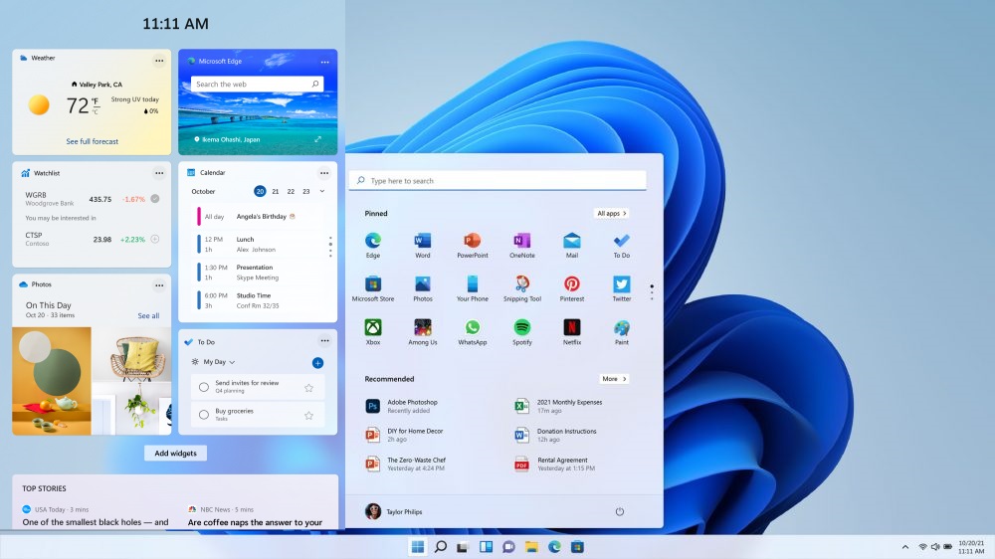995x559 pixels.
Task: Launch Word from pinned apps
Action: (x=423, y=245)
